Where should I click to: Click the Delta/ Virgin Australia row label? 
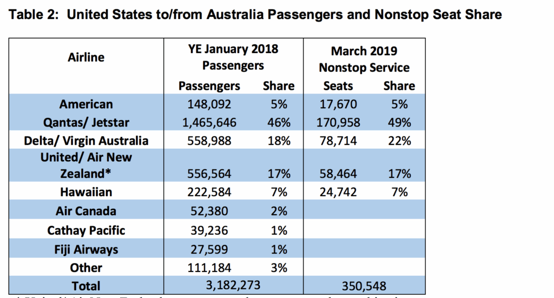86,140
